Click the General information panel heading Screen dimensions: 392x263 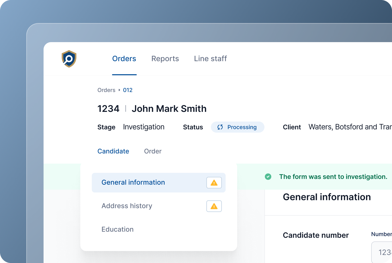[327, 197]
